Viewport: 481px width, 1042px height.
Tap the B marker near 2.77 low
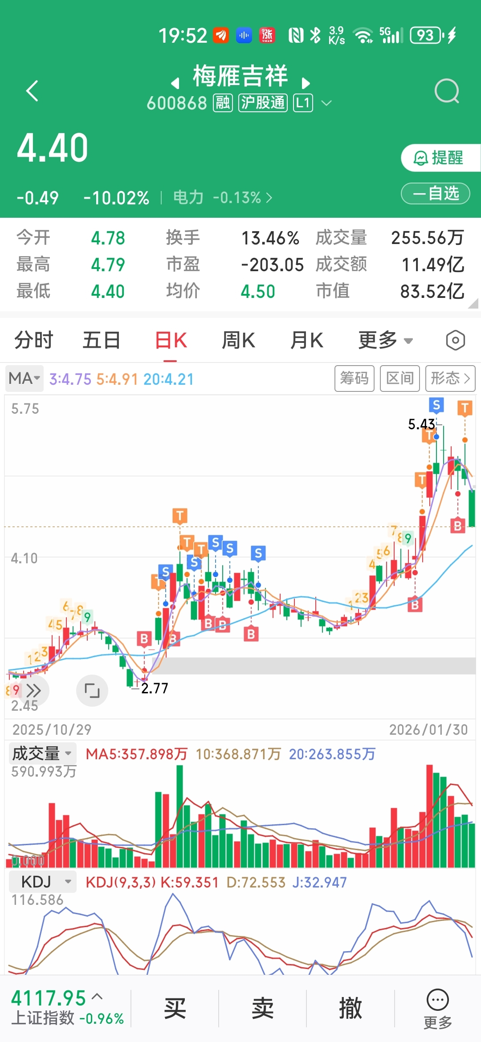click(x=144, y=639)
